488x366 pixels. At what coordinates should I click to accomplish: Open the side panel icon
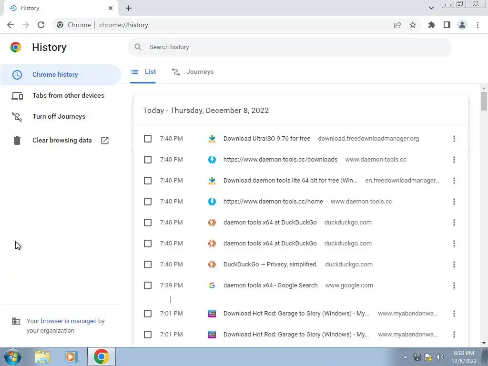click(447, 25)
